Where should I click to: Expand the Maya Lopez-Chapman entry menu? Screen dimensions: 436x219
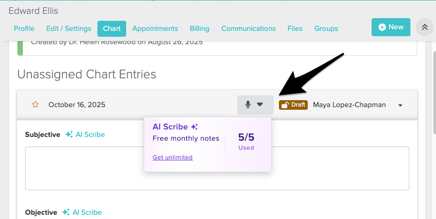400,105
